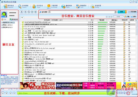The image size is (138, 97).
Task: Go back with the left arrow button
Action: tap(32, 12)
